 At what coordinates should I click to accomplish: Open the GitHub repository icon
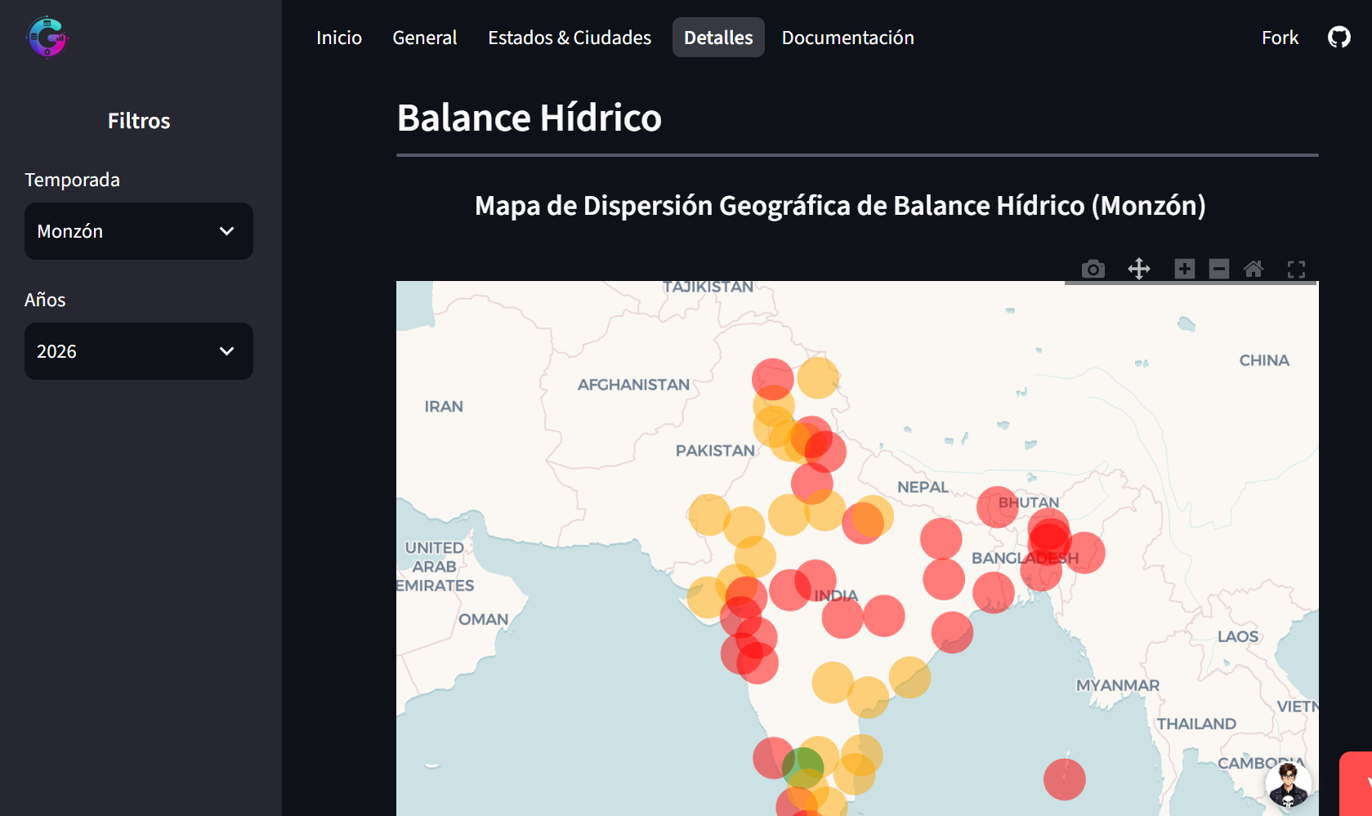1339,38
